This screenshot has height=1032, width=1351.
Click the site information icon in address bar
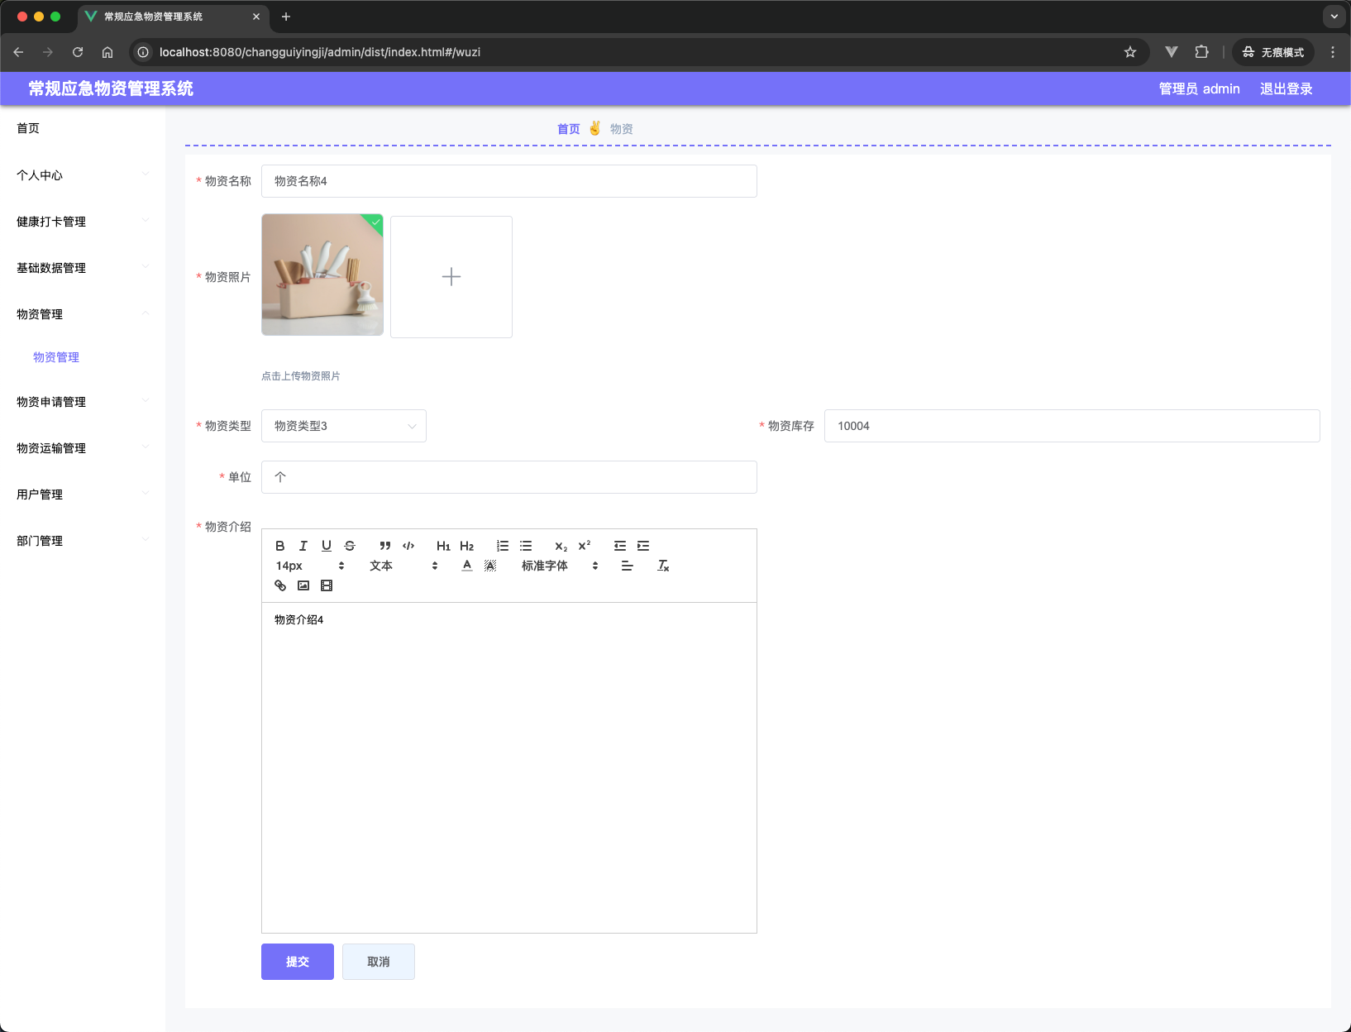point(143,52)
